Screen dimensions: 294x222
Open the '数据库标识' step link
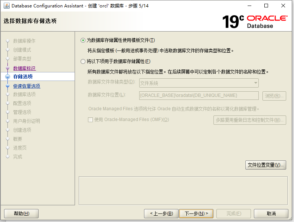(x=24, y=68)
